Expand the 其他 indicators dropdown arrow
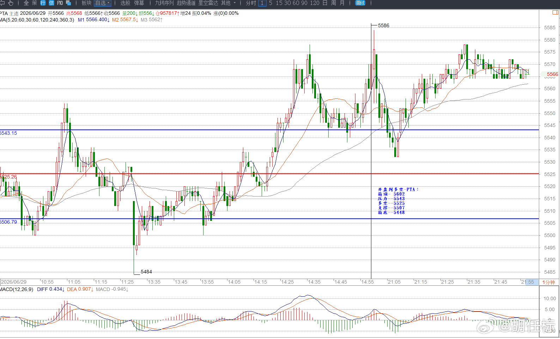The width and height of the screenshot is (560, 339). [235, 3]
